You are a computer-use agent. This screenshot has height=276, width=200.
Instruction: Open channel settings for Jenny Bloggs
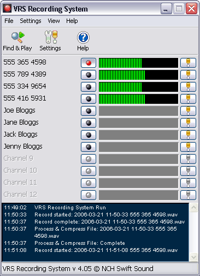click(x=188, y=147)
